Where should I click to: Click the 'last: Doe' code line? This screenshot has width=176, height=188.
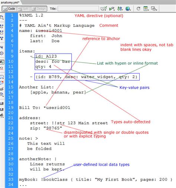click(45, 41)
